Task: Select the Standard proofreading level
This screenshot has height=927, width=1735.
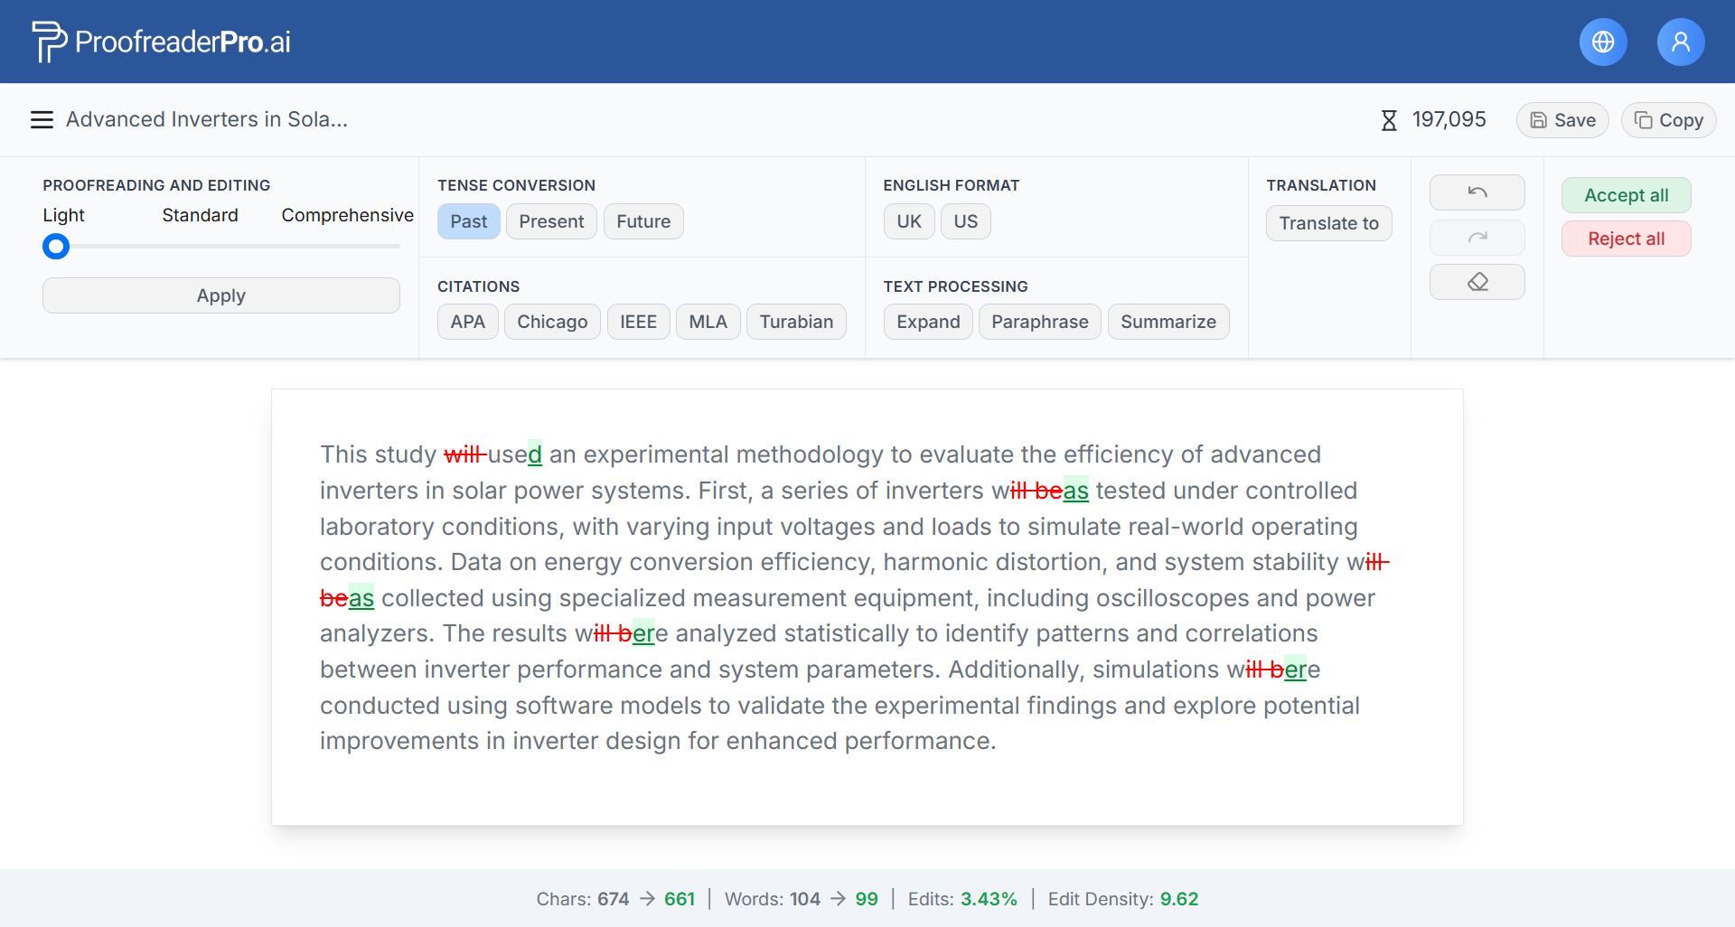Action: 200,215
